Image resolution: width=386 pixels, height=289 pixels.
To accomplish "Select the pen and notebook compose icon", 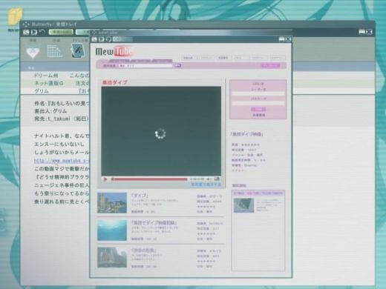I will pos(77,50).
